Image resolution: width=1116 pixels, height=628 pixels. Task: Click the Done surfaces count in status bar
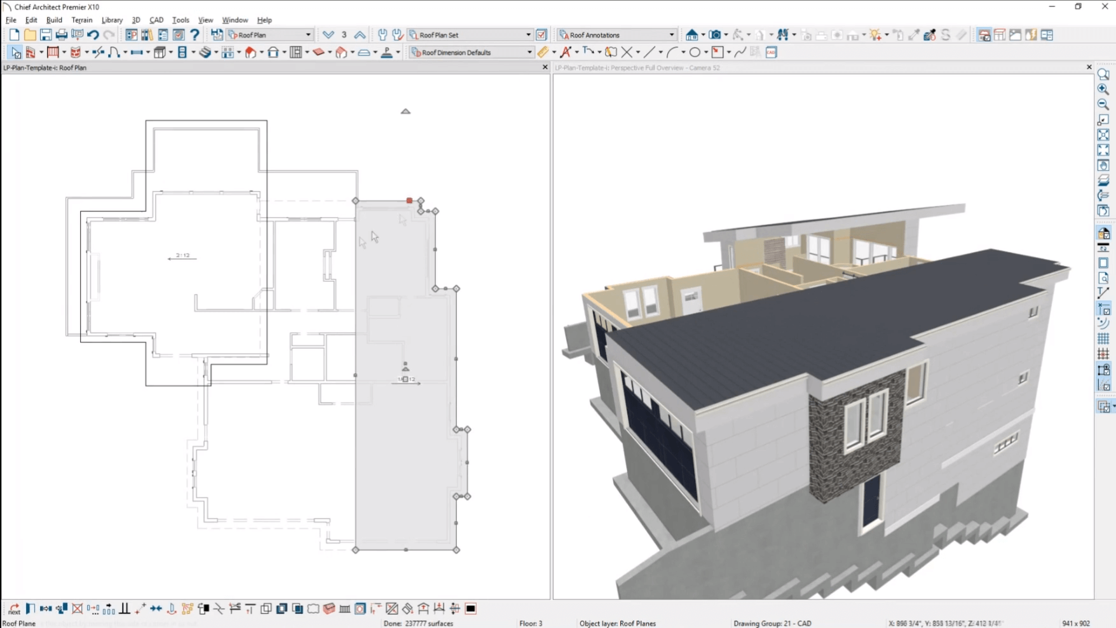click(419, 624)
